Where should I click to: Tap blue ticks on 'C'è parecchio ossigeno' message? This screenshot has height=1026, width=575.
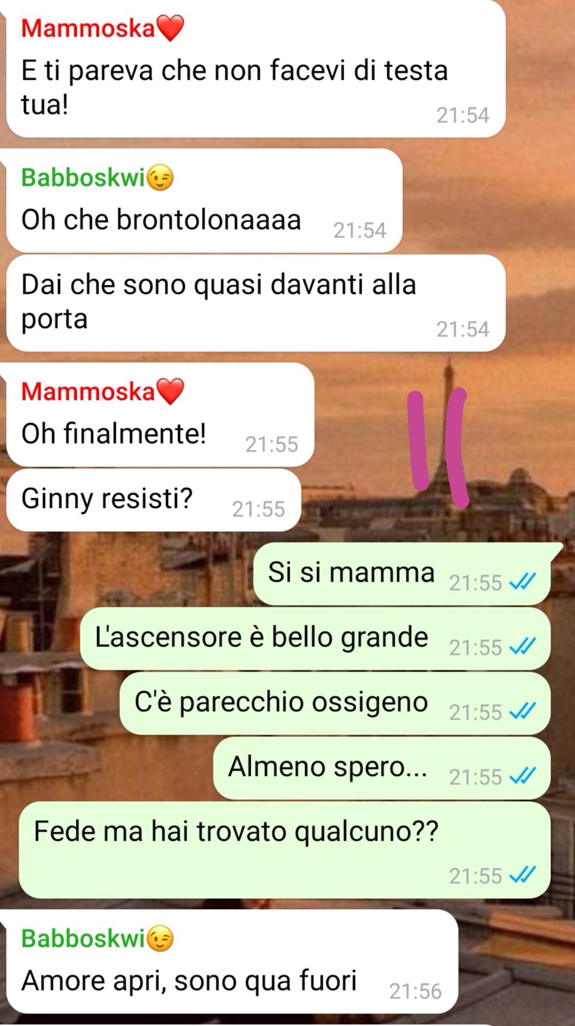tap(522, 711)
